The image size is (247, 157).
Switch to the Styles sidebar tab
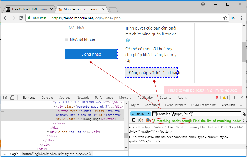[135, 105]
